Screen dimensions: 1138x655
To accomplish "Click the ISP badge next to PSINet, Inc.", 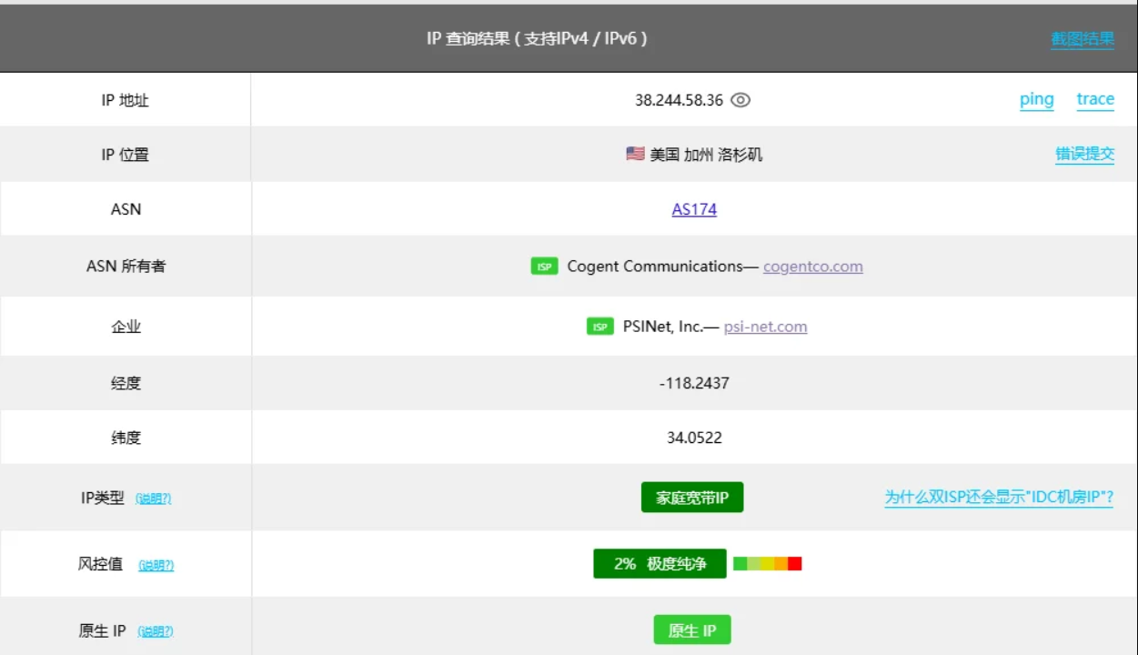I will tap(600, 325).
